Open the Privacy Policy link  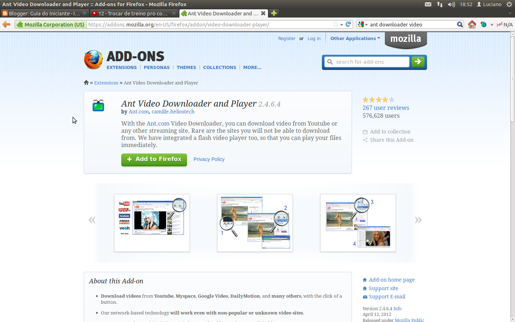[209, 159]
